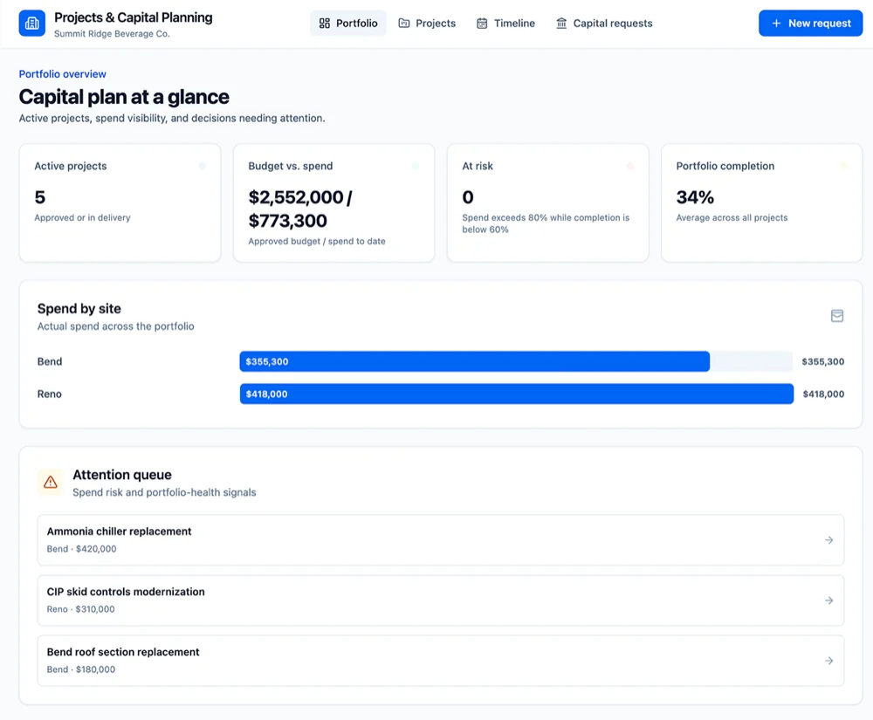Click "Actual spend across the portfolio" subtitle
873x720 pixels.
coord(116,326)
